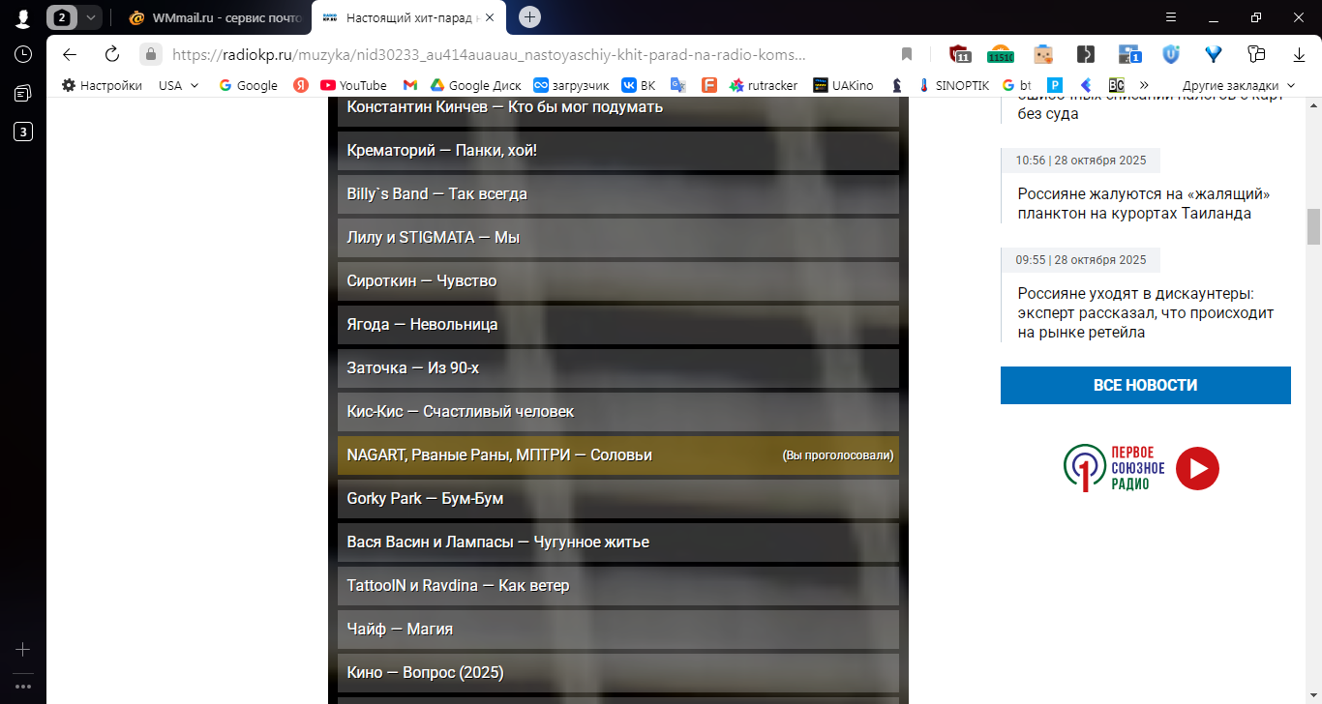Click the ВСЕ НОВОСТИ button
The width and height of the screenshot is (1322, 704).
[x=1146, y=385]
